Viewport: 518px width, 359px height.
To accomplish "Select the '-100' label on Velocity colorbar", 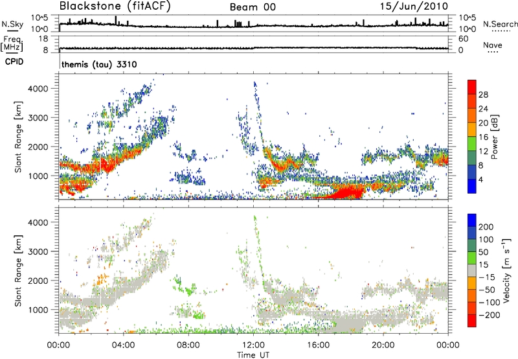I will click(490, 302).
